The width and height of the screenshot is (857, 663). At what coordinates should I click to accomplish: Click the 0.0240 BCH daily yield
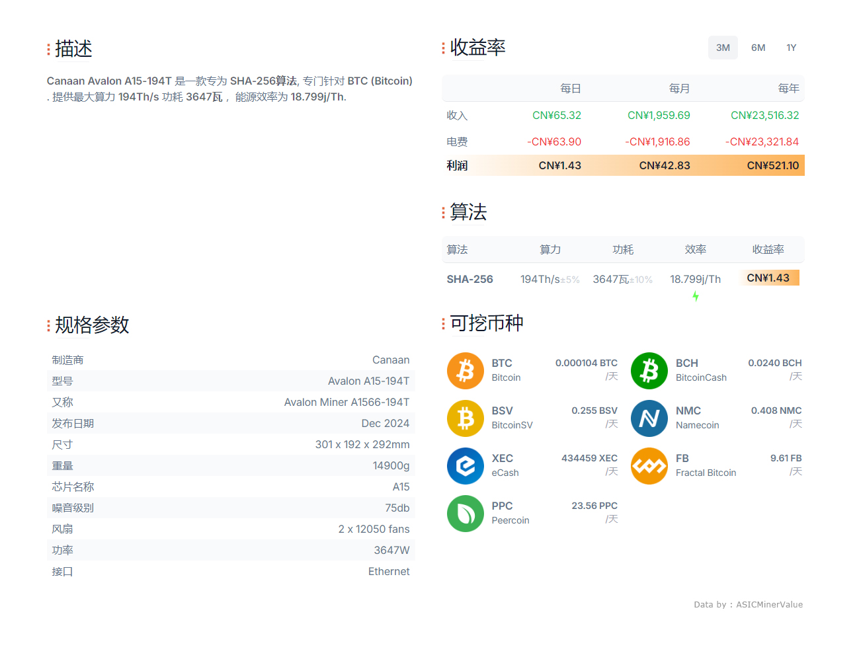pos(775,363)
